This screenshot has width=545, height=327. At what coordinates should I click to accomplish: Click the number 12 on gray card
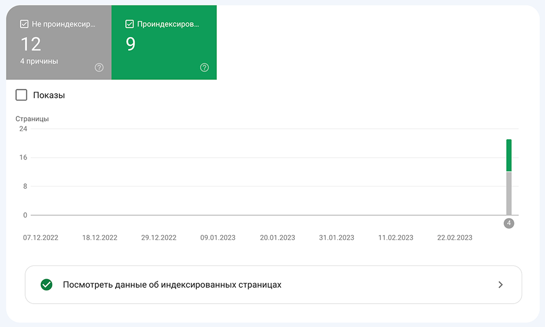pyautogui.click(x=31, y=44)
